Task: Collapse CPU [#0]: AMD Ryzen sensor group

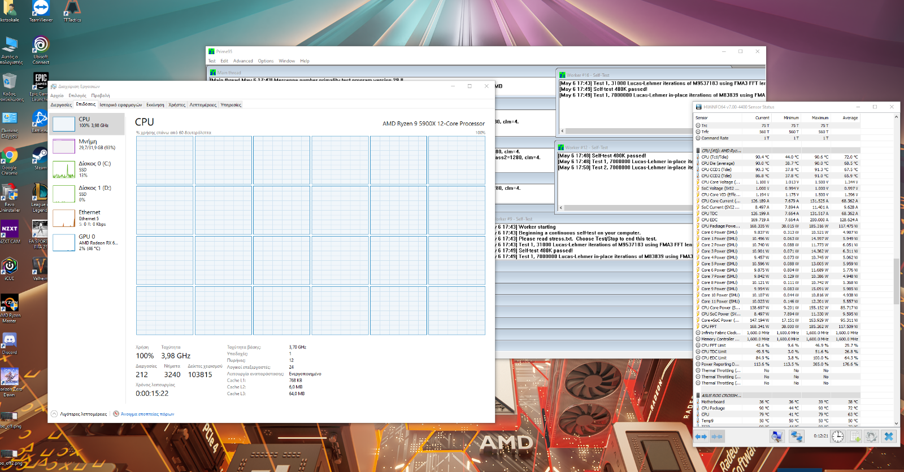Action: coord(698,151)
